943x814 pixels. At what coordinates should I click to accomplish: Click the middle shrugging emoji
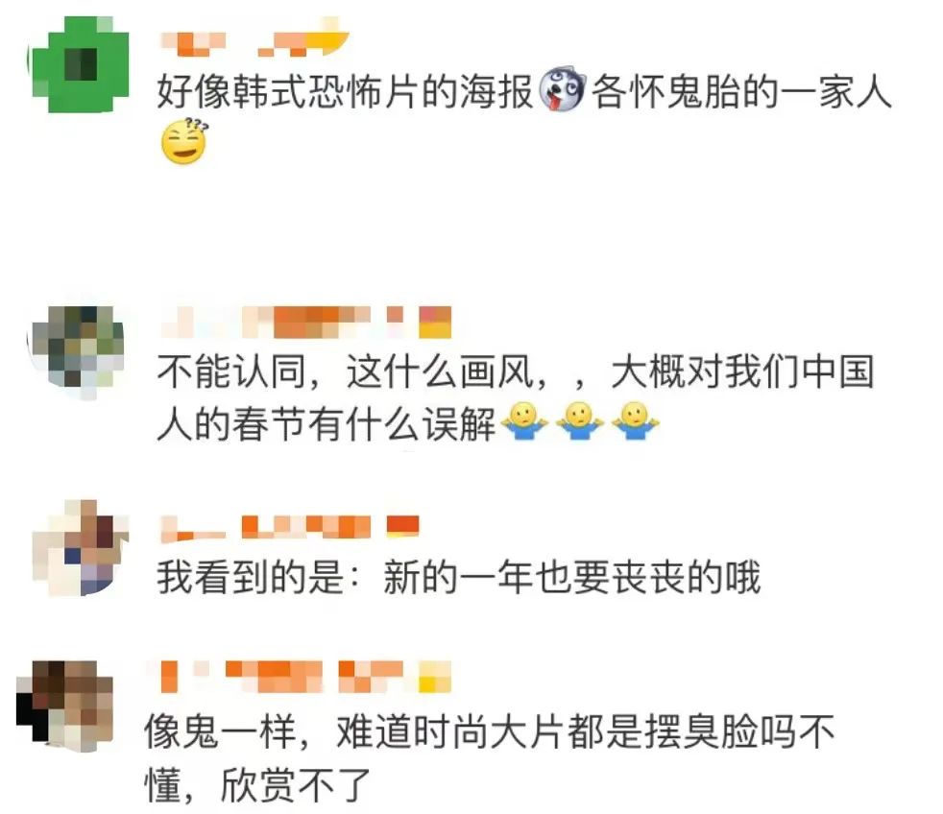(579, 421)
